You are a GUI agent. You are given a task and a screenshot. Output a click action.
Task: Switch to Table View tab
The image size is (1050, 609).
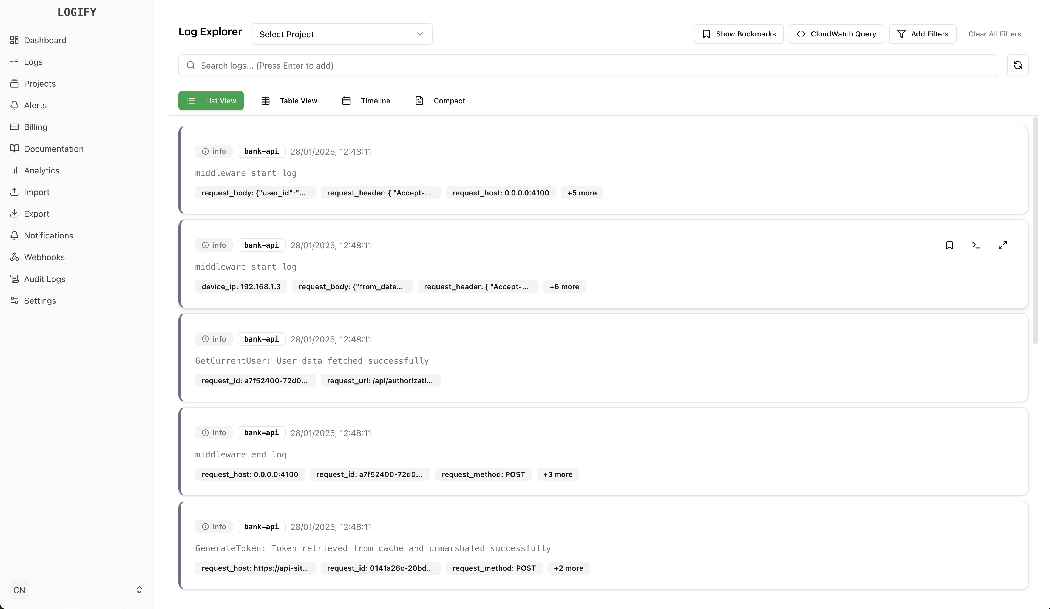pos(289,101)
